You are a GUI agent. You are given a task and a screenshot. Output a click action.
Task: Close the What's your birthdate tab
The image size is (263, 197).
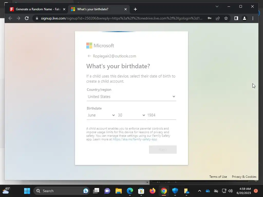click(125, 9)
